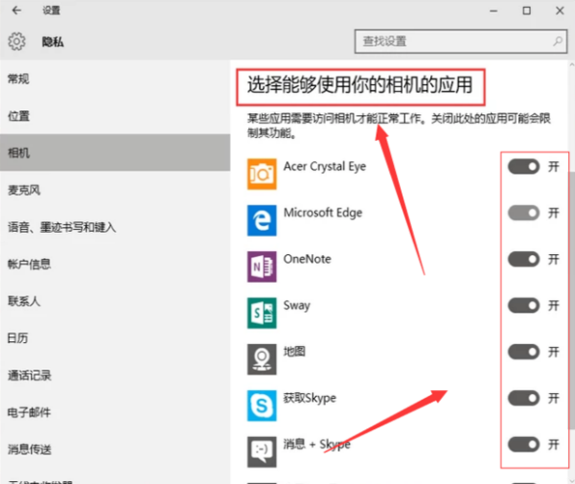The width and height of the screenshot is (575, 484).
Task: Click the 获取Skype app icon
Action: 262,404
